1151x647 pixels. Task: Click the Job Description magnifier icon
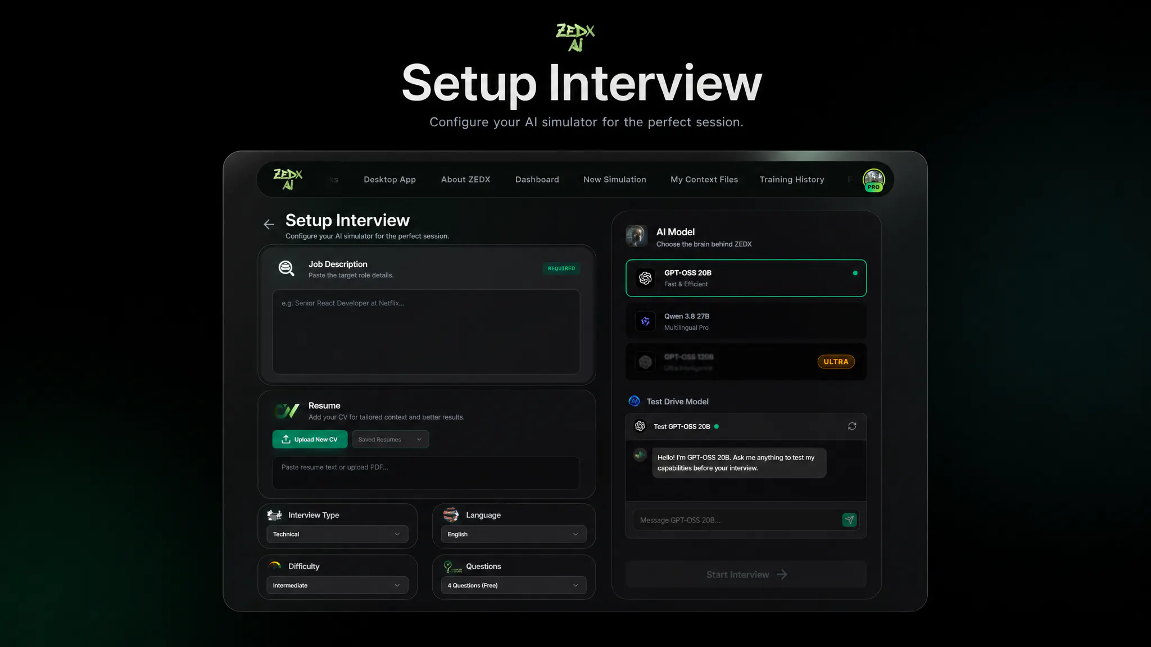pos(287,268)
